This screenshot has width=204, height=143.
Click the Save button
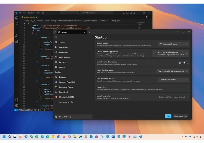[168, 116]
